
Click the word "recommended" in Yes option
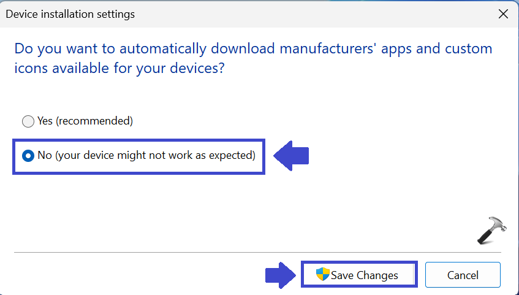coord(94,121)
